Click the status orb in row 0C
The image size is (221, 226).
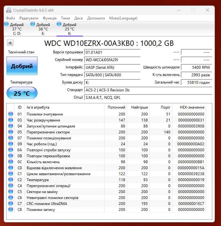[x=11, y=162]
